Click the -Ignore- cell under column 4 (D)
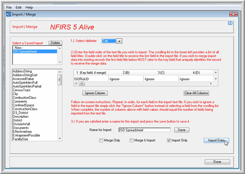Screen dimensions: 245x174 tap(196, 79)
